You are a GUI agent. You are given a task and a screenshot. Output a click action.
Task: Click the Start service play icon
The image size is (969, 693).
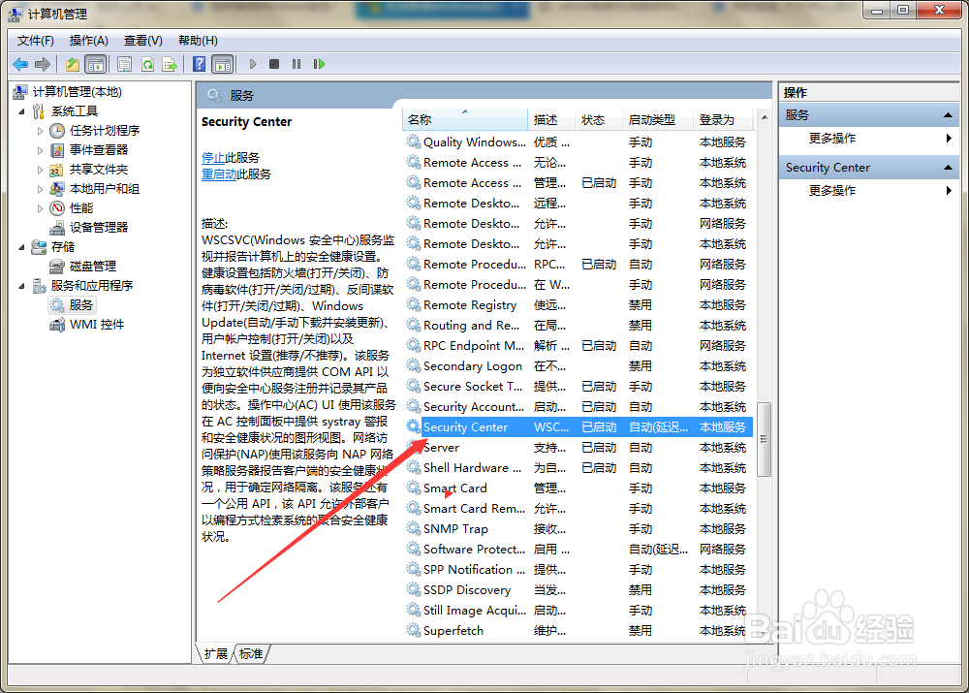(253, 64)
